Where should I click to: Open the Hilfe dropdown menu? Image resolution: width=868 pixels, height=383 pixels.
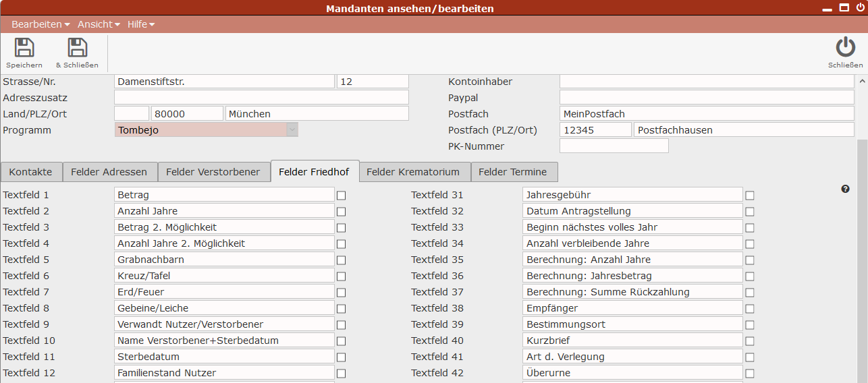141,24
